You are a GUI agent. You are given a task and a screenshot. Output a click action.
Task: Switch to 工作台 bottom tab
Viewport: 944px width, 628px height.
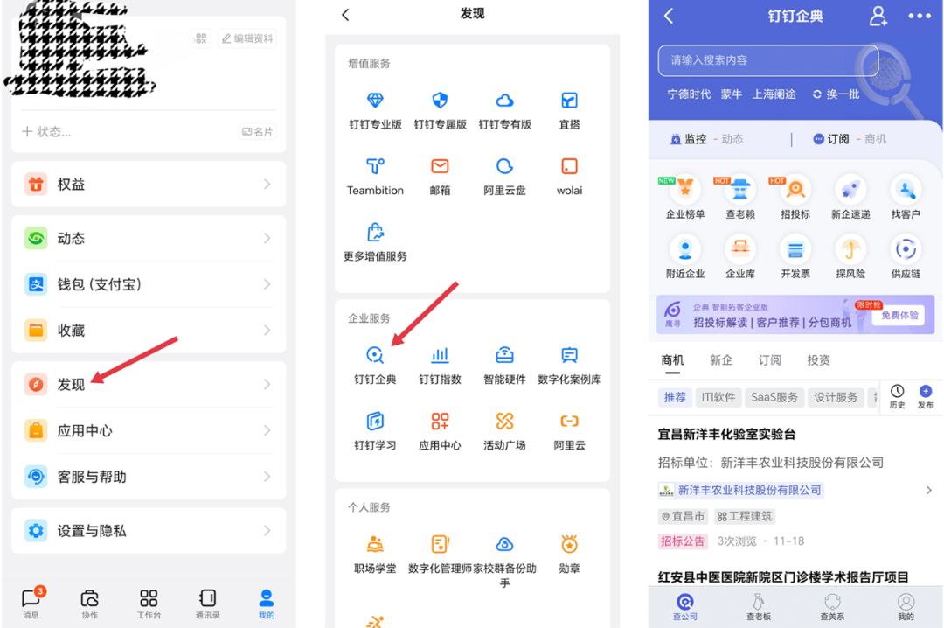[x=149, y=604]
